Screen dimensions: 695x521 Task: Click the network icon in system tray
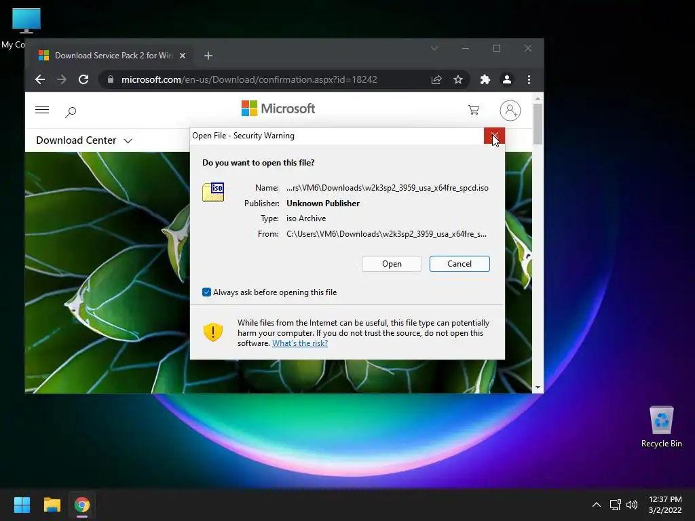pos(615,505)
